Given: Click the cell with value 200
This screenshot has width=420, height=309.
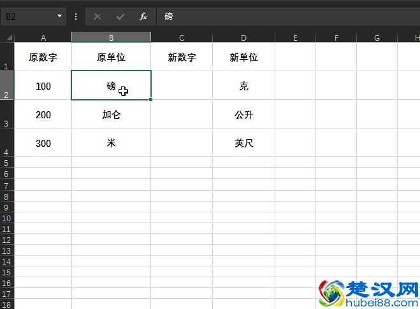Looking at the screenshot, I should [x=43, y=114].
